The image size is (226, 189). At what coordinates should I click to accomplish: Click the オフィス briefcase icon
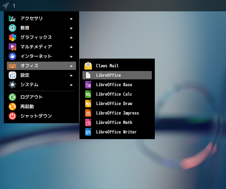click(12, 66)
